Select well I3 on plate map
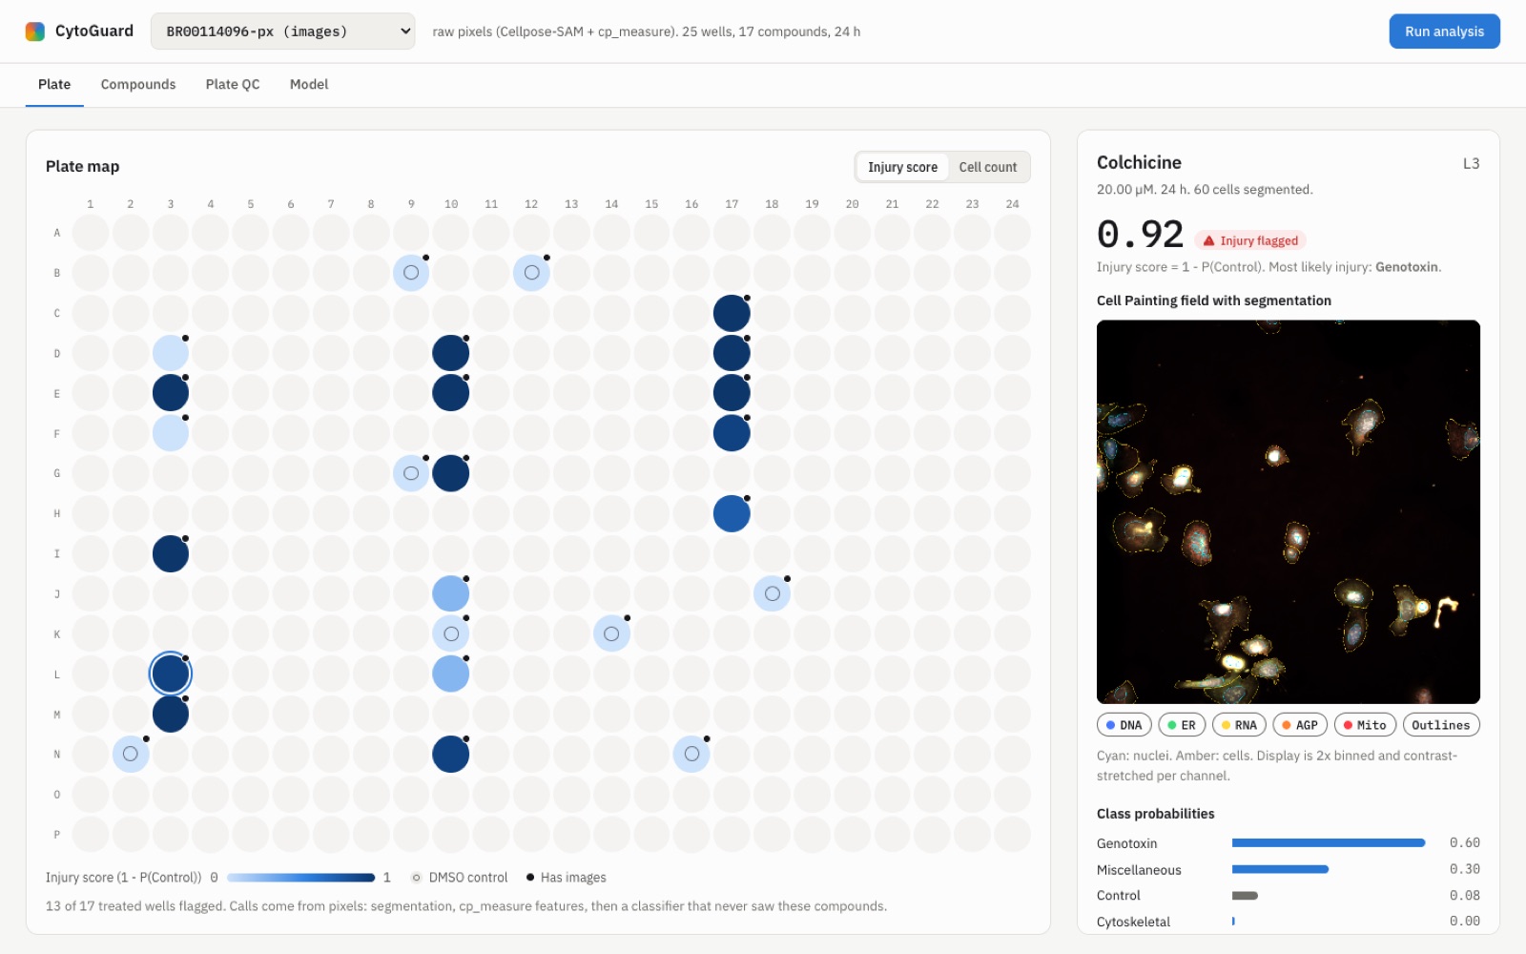This screenshot has width=1526, height=954. point(171,553)
